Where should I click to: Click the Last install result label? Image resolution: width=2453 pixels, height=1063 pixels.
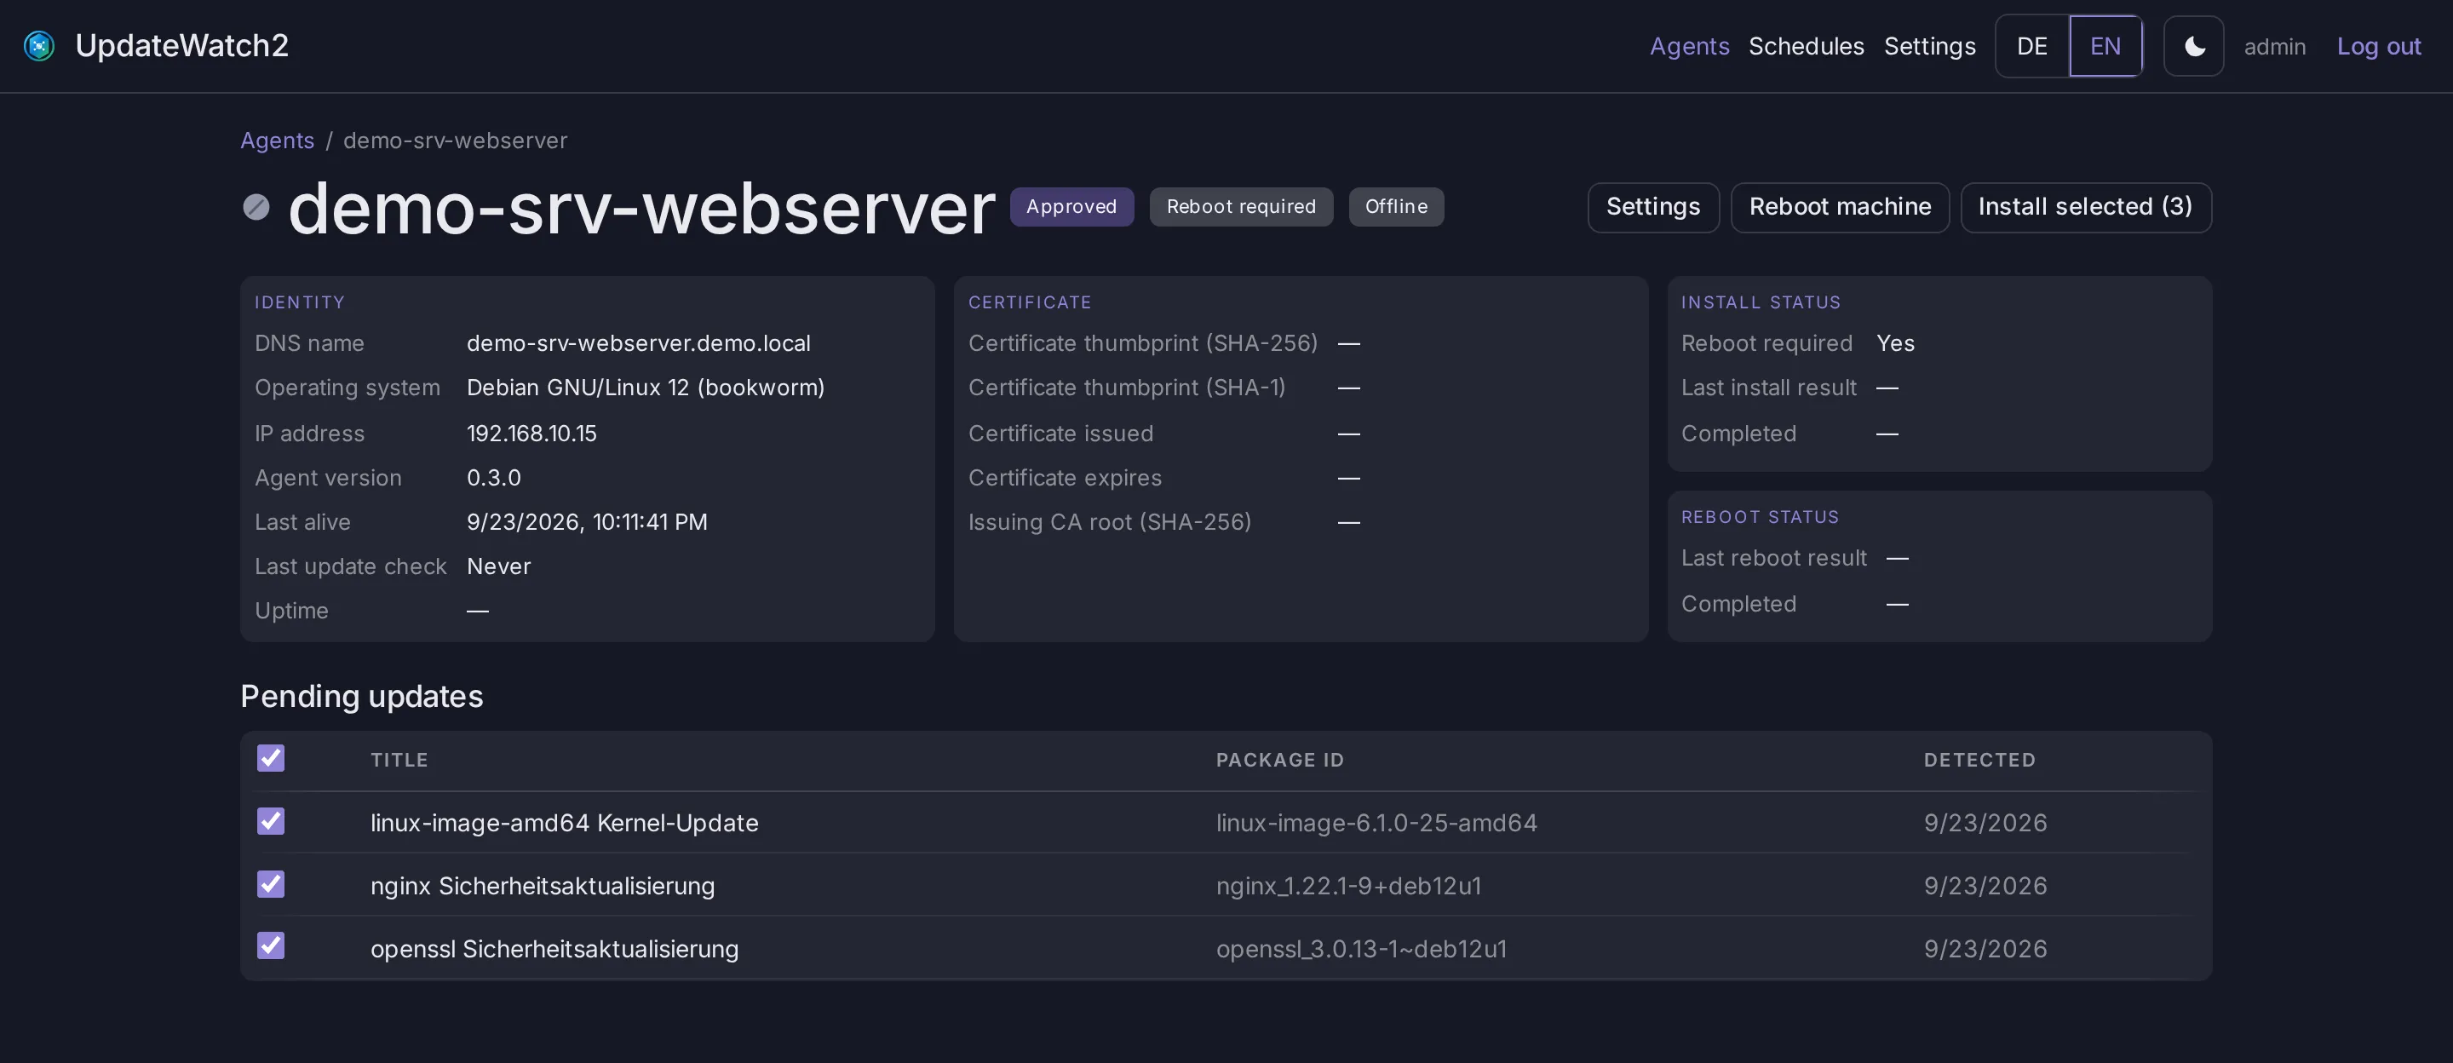(x=1768, y=388)
